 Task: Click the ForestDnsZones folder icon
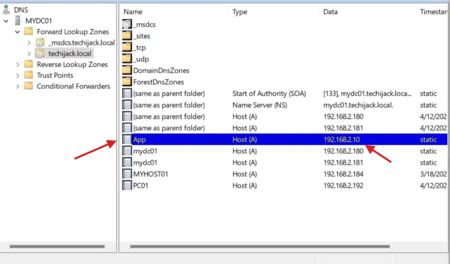(x=127, y=82)
